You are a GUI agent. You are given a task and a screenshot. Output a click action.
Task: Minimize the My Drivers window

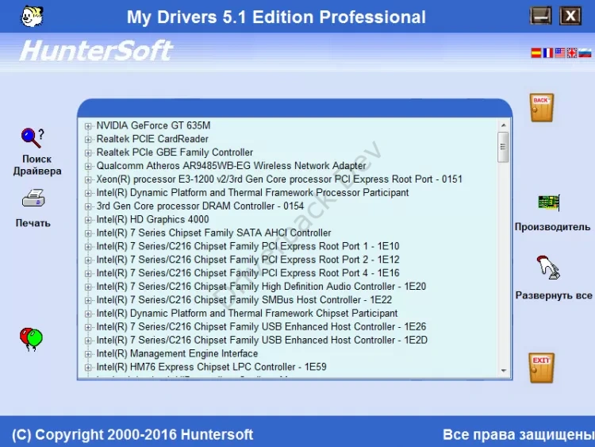[540, 16]
